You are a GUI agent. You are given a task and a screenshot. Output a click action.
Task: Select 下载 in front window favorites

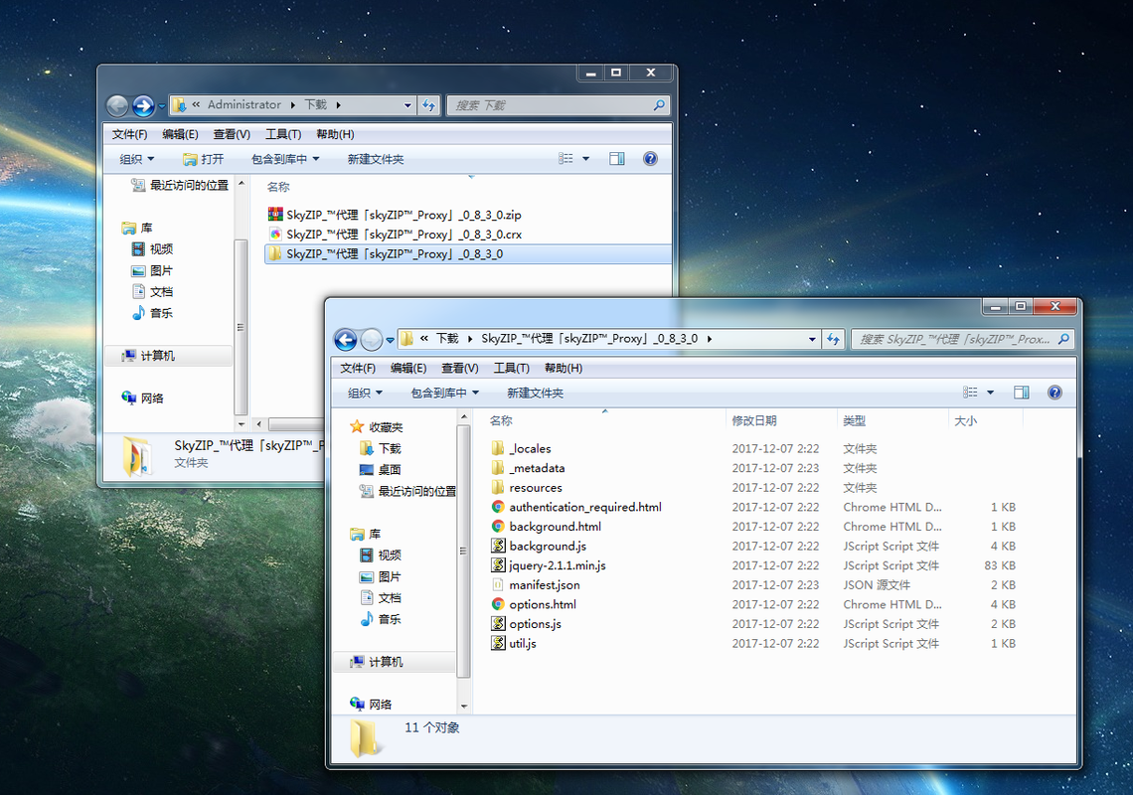coord(380,449)
